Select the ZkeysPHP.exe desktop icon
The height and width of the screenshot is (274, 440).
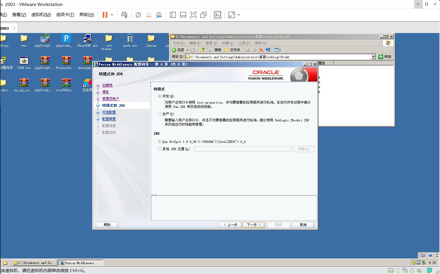[x=87, y=40]
